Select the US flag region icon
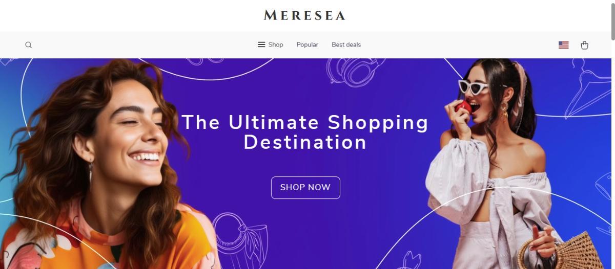The height and width of the screenshot is (269, 615). point(563,45)
